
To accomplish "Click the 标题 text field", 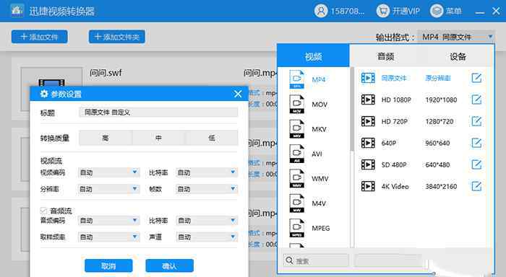I will coord(158,112).
